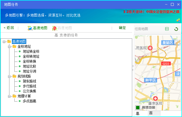The image size is (182, 117).
Task: Minimize the 地图任务 window
Action: pos(166,4)
